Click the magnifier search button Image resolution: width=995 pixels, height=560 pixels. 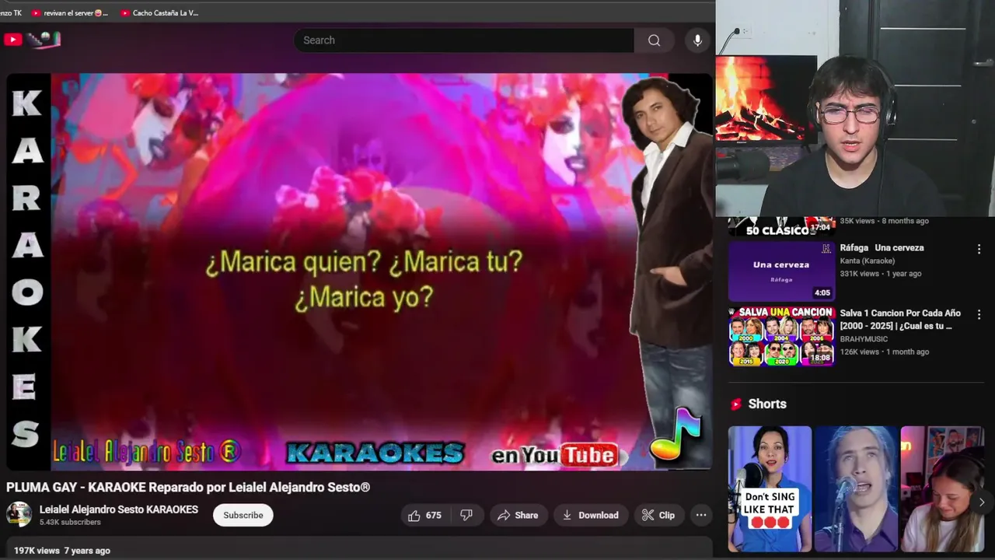point(655,40)
